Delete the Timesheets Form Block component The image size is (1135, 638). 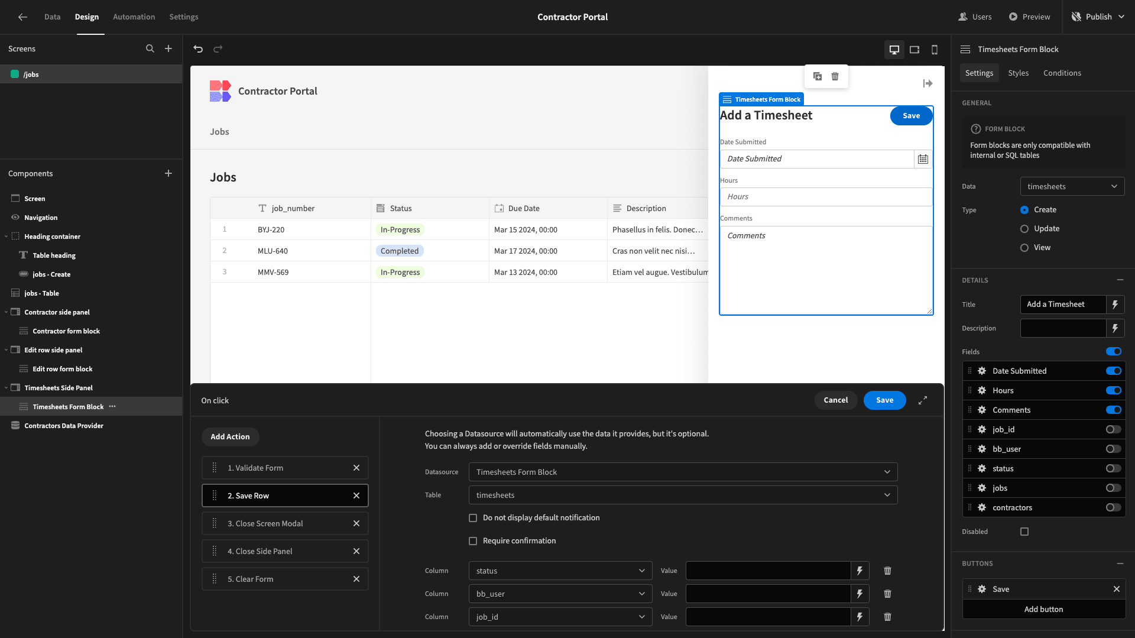click(x=835, y=76)
